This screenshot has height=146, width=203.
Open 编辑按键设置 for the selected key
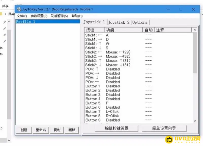click(117, 128)
